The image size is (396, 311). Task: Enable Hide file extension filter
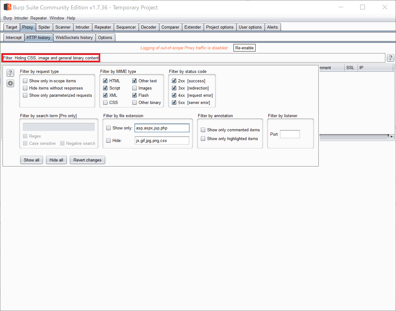(108, 140)
